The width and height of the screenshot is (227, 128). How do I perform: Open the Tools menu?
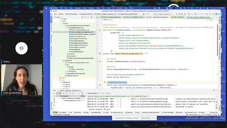[109, 8]
